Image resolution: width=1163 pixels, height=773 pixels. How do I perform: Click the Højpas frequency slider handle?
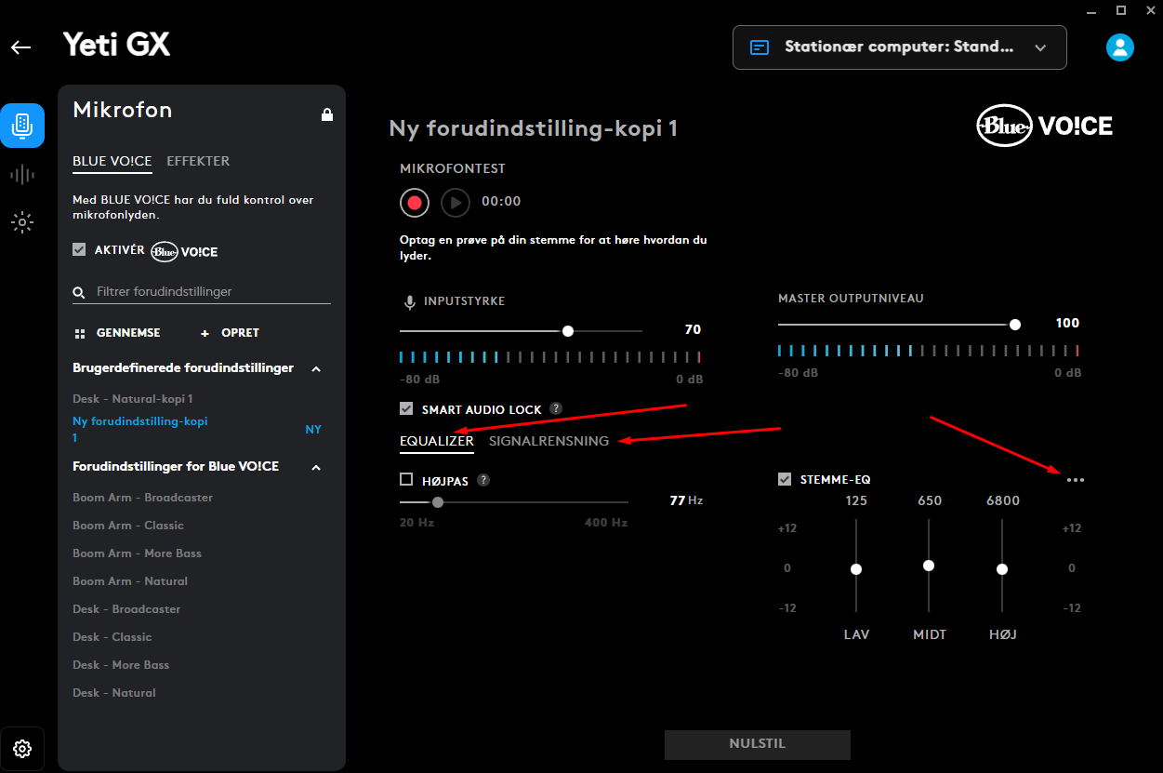[438, 502]
